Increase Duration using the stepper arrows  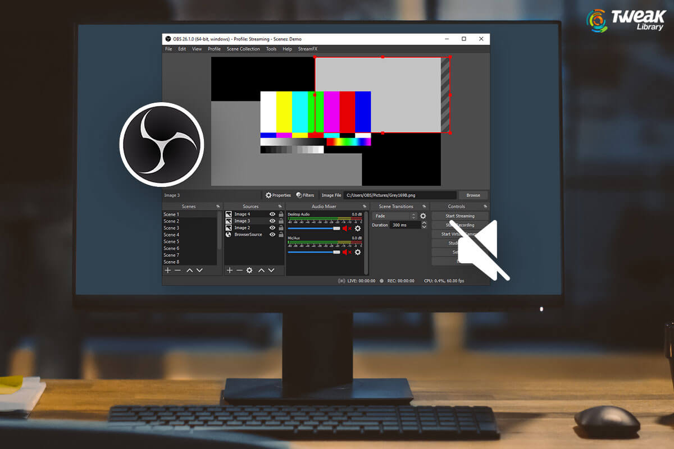point(423,224)
